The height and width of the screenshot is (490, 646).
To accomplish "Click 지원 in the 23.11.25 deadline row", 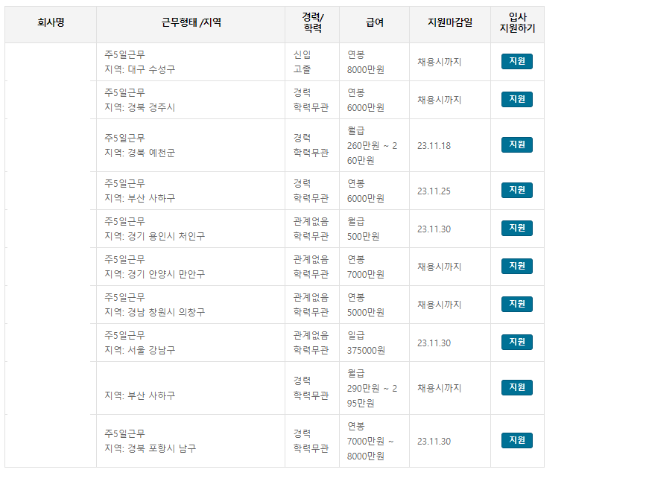I will pos(516,190).
